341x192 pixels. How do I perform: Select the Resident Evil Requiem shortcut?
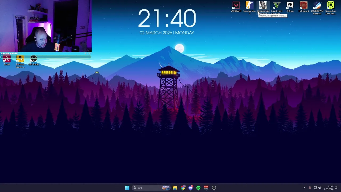pyautogui.click(x=263, y=8)
